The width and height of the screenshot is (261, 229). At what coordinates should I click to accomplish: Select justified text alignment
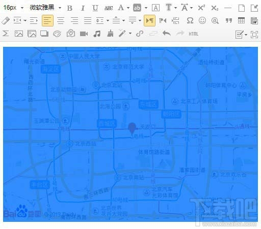(x=88, y=20)
